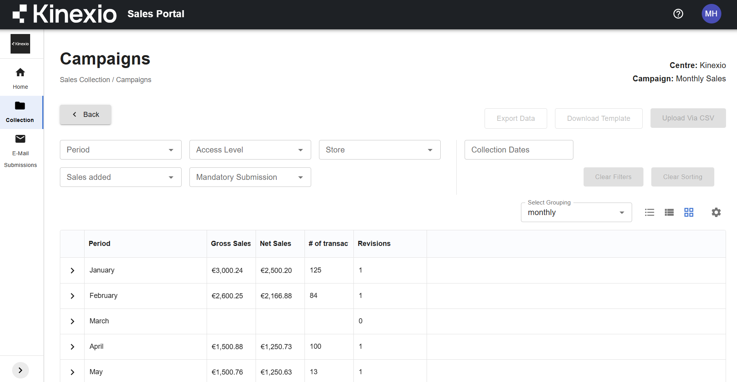Image resolution: width=737 pixels, height=382 pixels.
Task: Click the Back button
Action: [x=85, y=115]
